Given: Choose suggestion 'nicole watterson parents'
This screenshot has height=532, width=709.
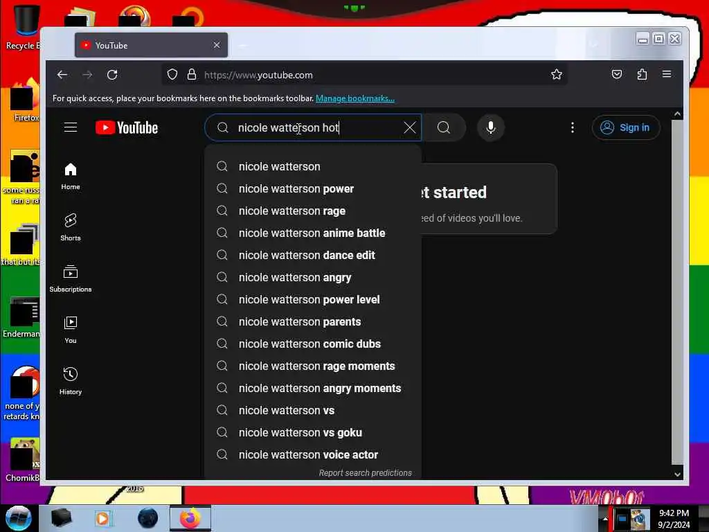Looking at the screenshot, I should tap(313, 321).
